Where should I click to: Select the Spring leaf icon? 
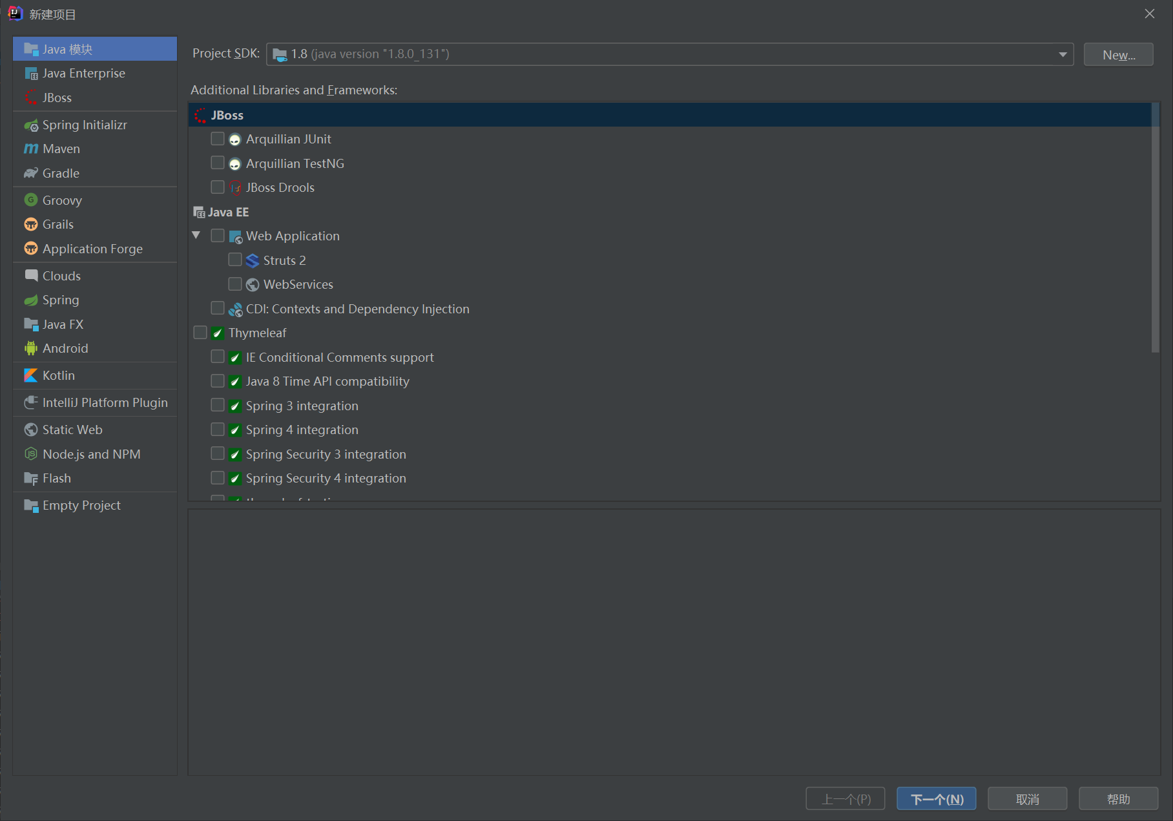(x=31, y=300)
